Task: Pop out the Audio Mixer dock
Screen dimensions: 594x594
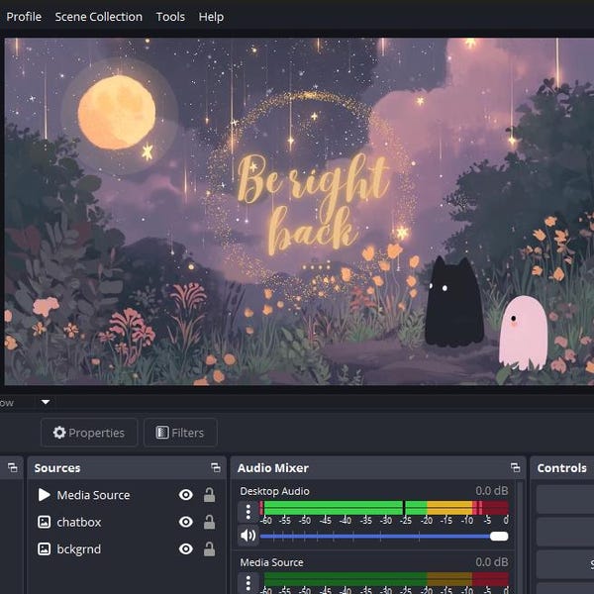Action: point(515,468)
